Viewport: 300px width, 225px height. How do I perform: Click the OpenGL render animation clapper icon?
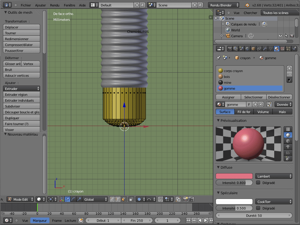pyautogui.click(x=191, y=199)
